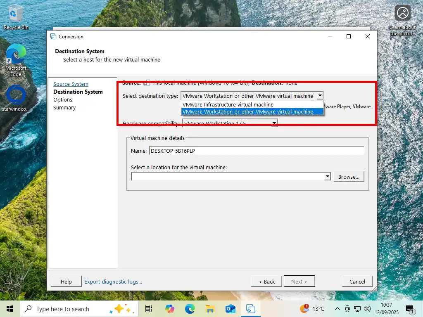
Task: Open the Select destination type dropdown arrow
Action: click(320, 95)
